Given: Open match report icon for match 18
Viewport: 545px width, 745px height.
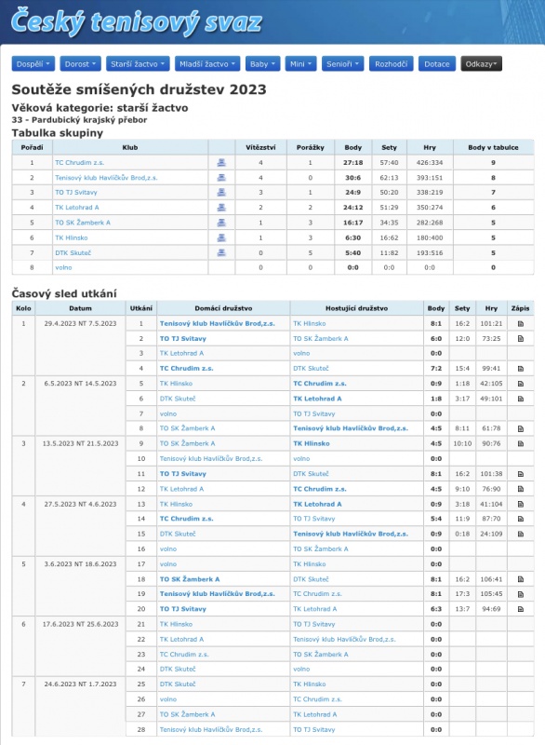Looking at the screenshot, I should point(520,579).
